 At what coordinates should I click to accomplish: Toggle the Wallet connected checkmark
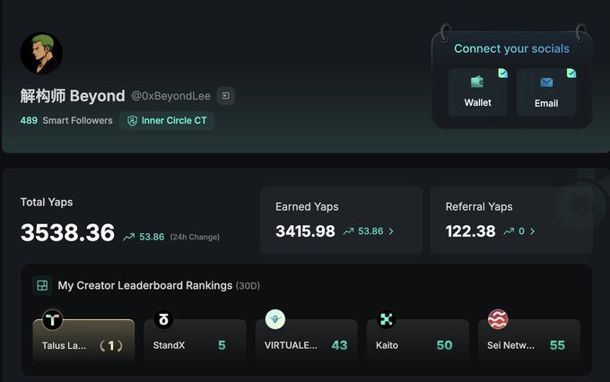(x=502, y=73)
